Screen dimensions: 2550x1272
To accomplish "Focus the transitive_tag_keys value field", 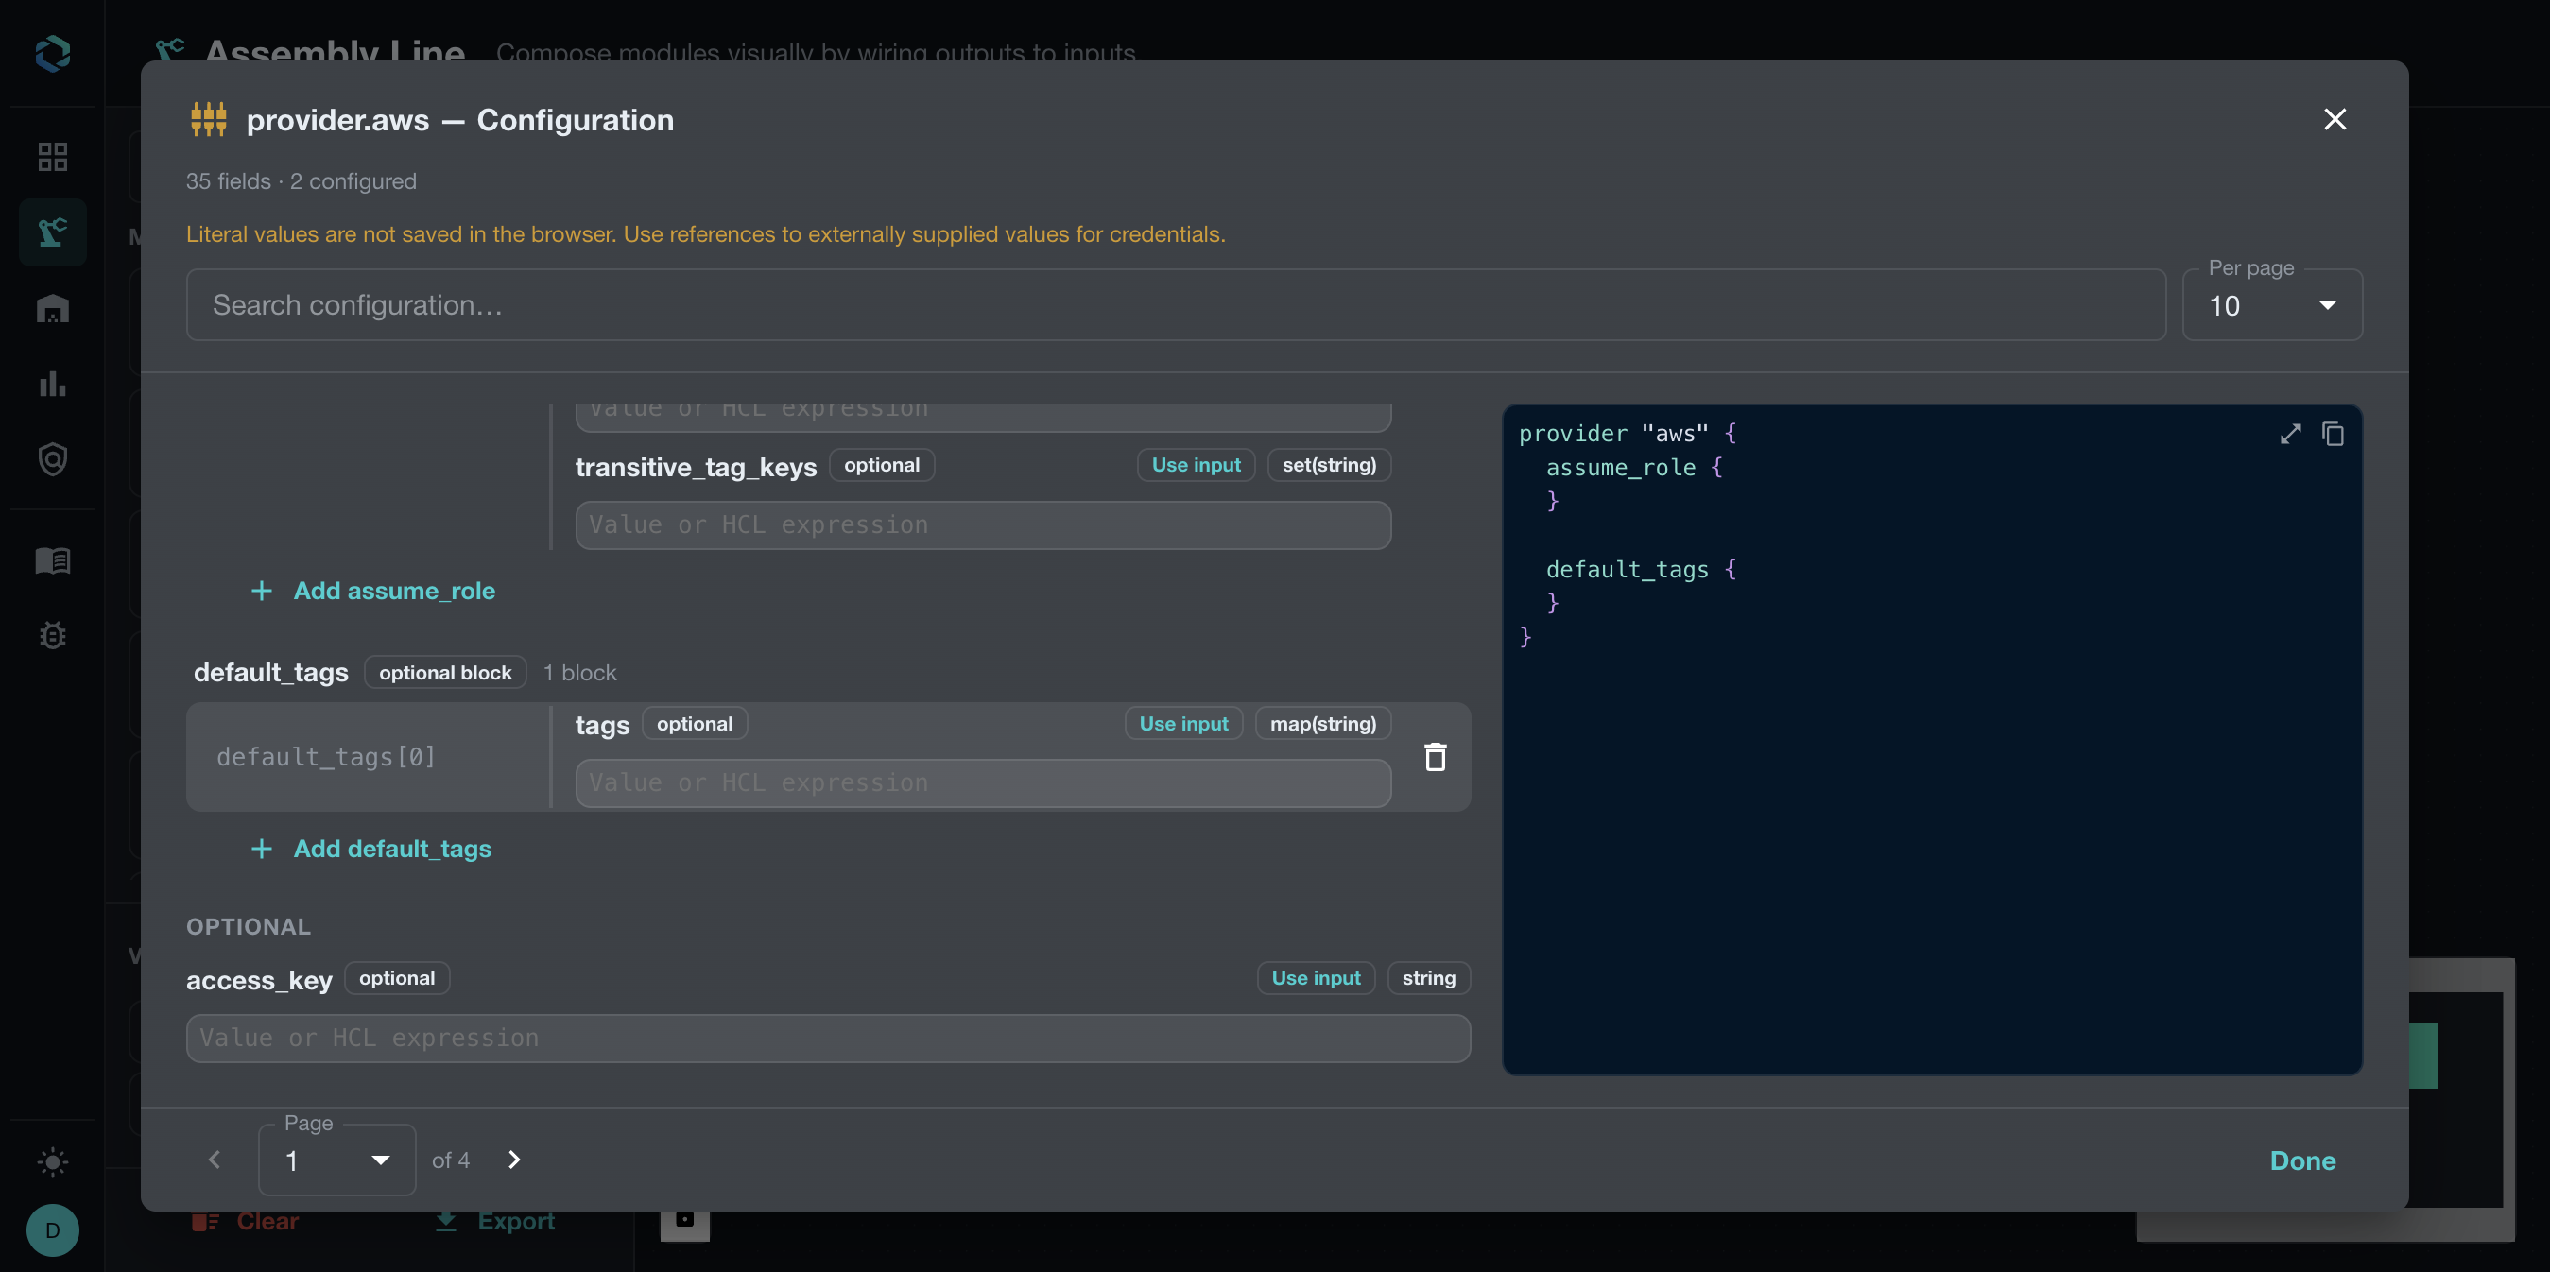I will (983, 524).
